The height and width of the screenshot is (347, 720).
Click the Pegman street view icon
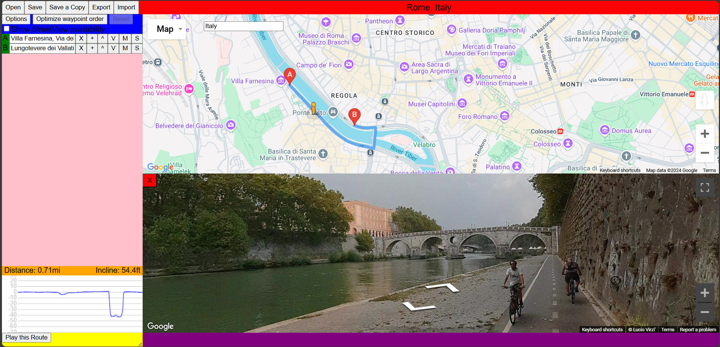[705, 100]
